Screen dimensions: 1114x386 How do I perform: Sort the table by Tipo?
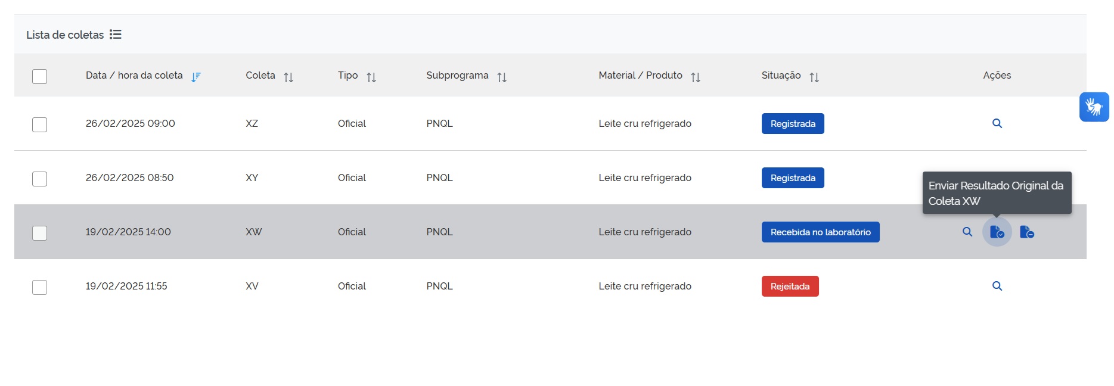371,77
